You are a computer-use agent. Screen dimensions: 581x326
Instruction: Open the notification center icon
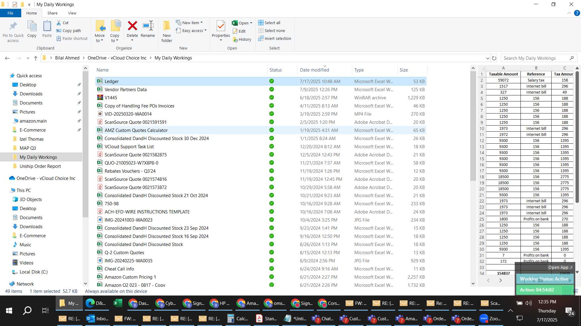click(570, 311)
